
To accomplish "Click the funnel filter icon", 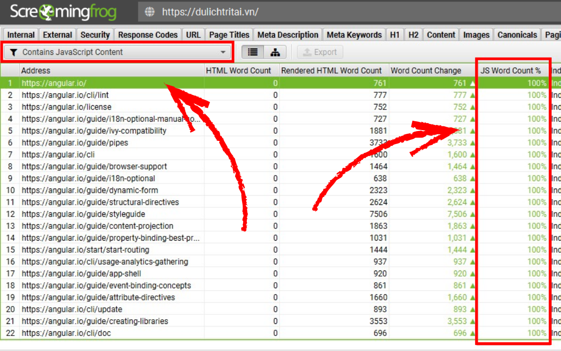I will [13, 52].
